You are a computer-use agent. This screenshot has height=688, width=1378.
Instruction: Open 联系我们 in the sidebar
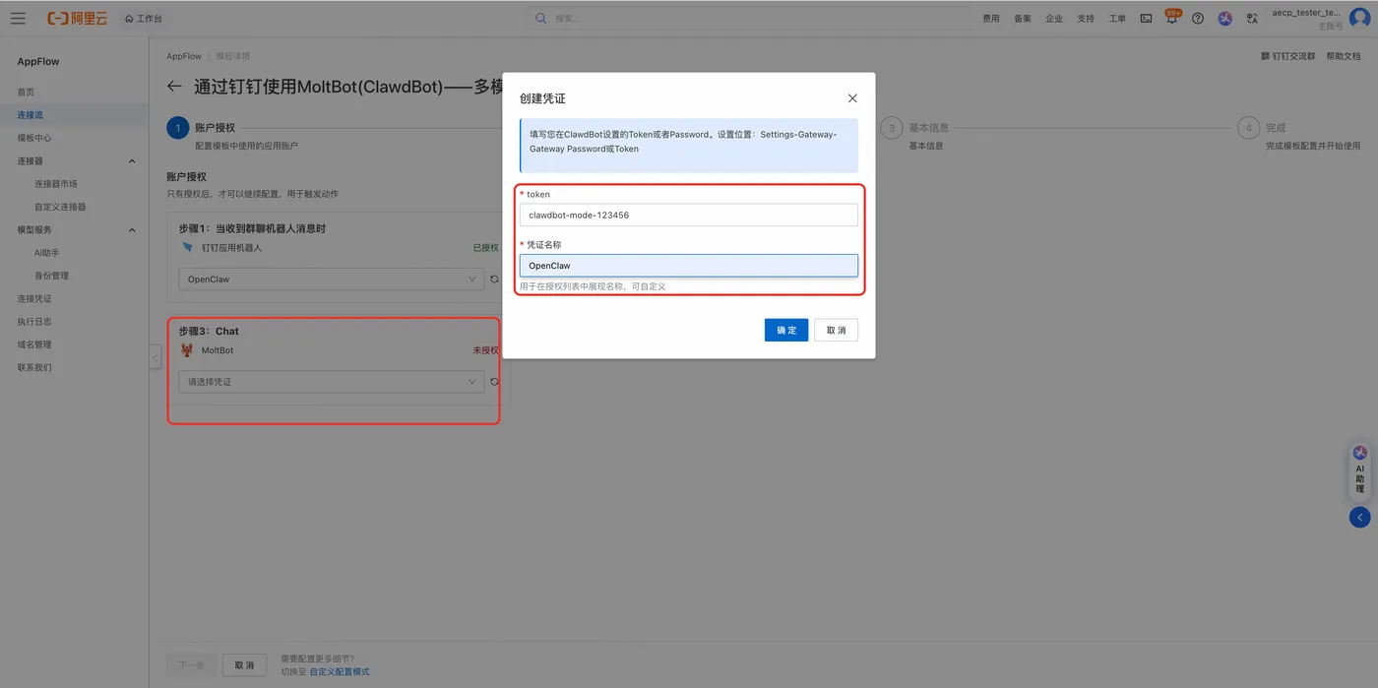[x=34, y=367]
